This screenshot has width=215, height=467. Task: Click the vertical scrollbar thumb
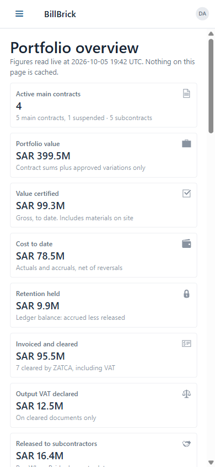click(211, 86)
